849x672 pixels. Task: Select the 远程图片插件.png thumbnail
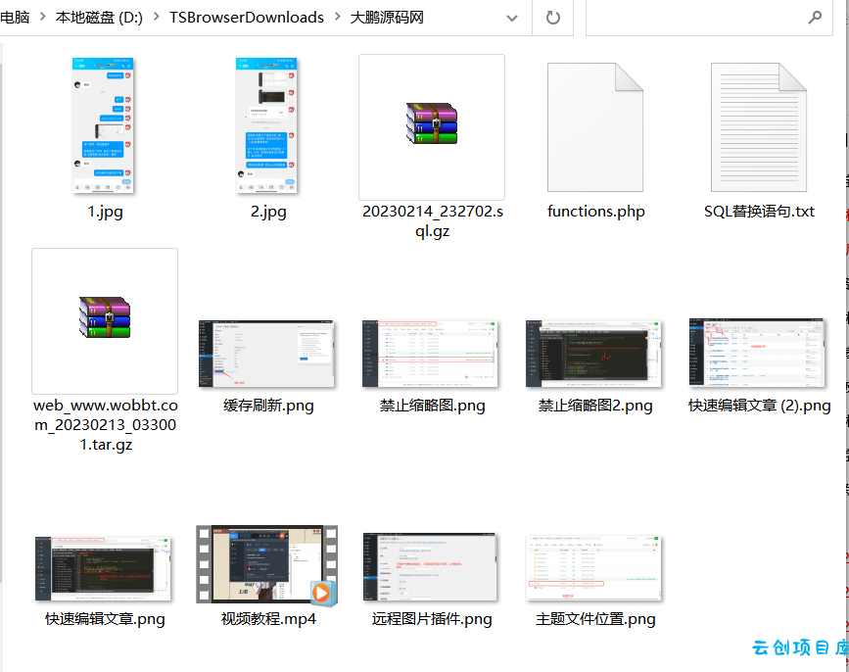[x=430, y=567]
